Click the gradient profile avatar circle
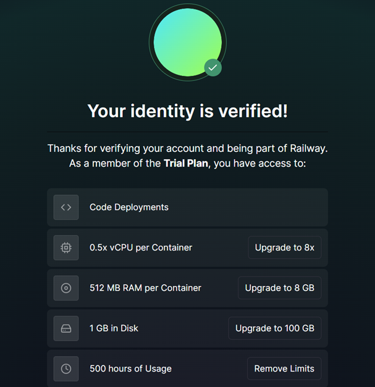The width and height of the screenshot is (375, 387). pos(188,43)
